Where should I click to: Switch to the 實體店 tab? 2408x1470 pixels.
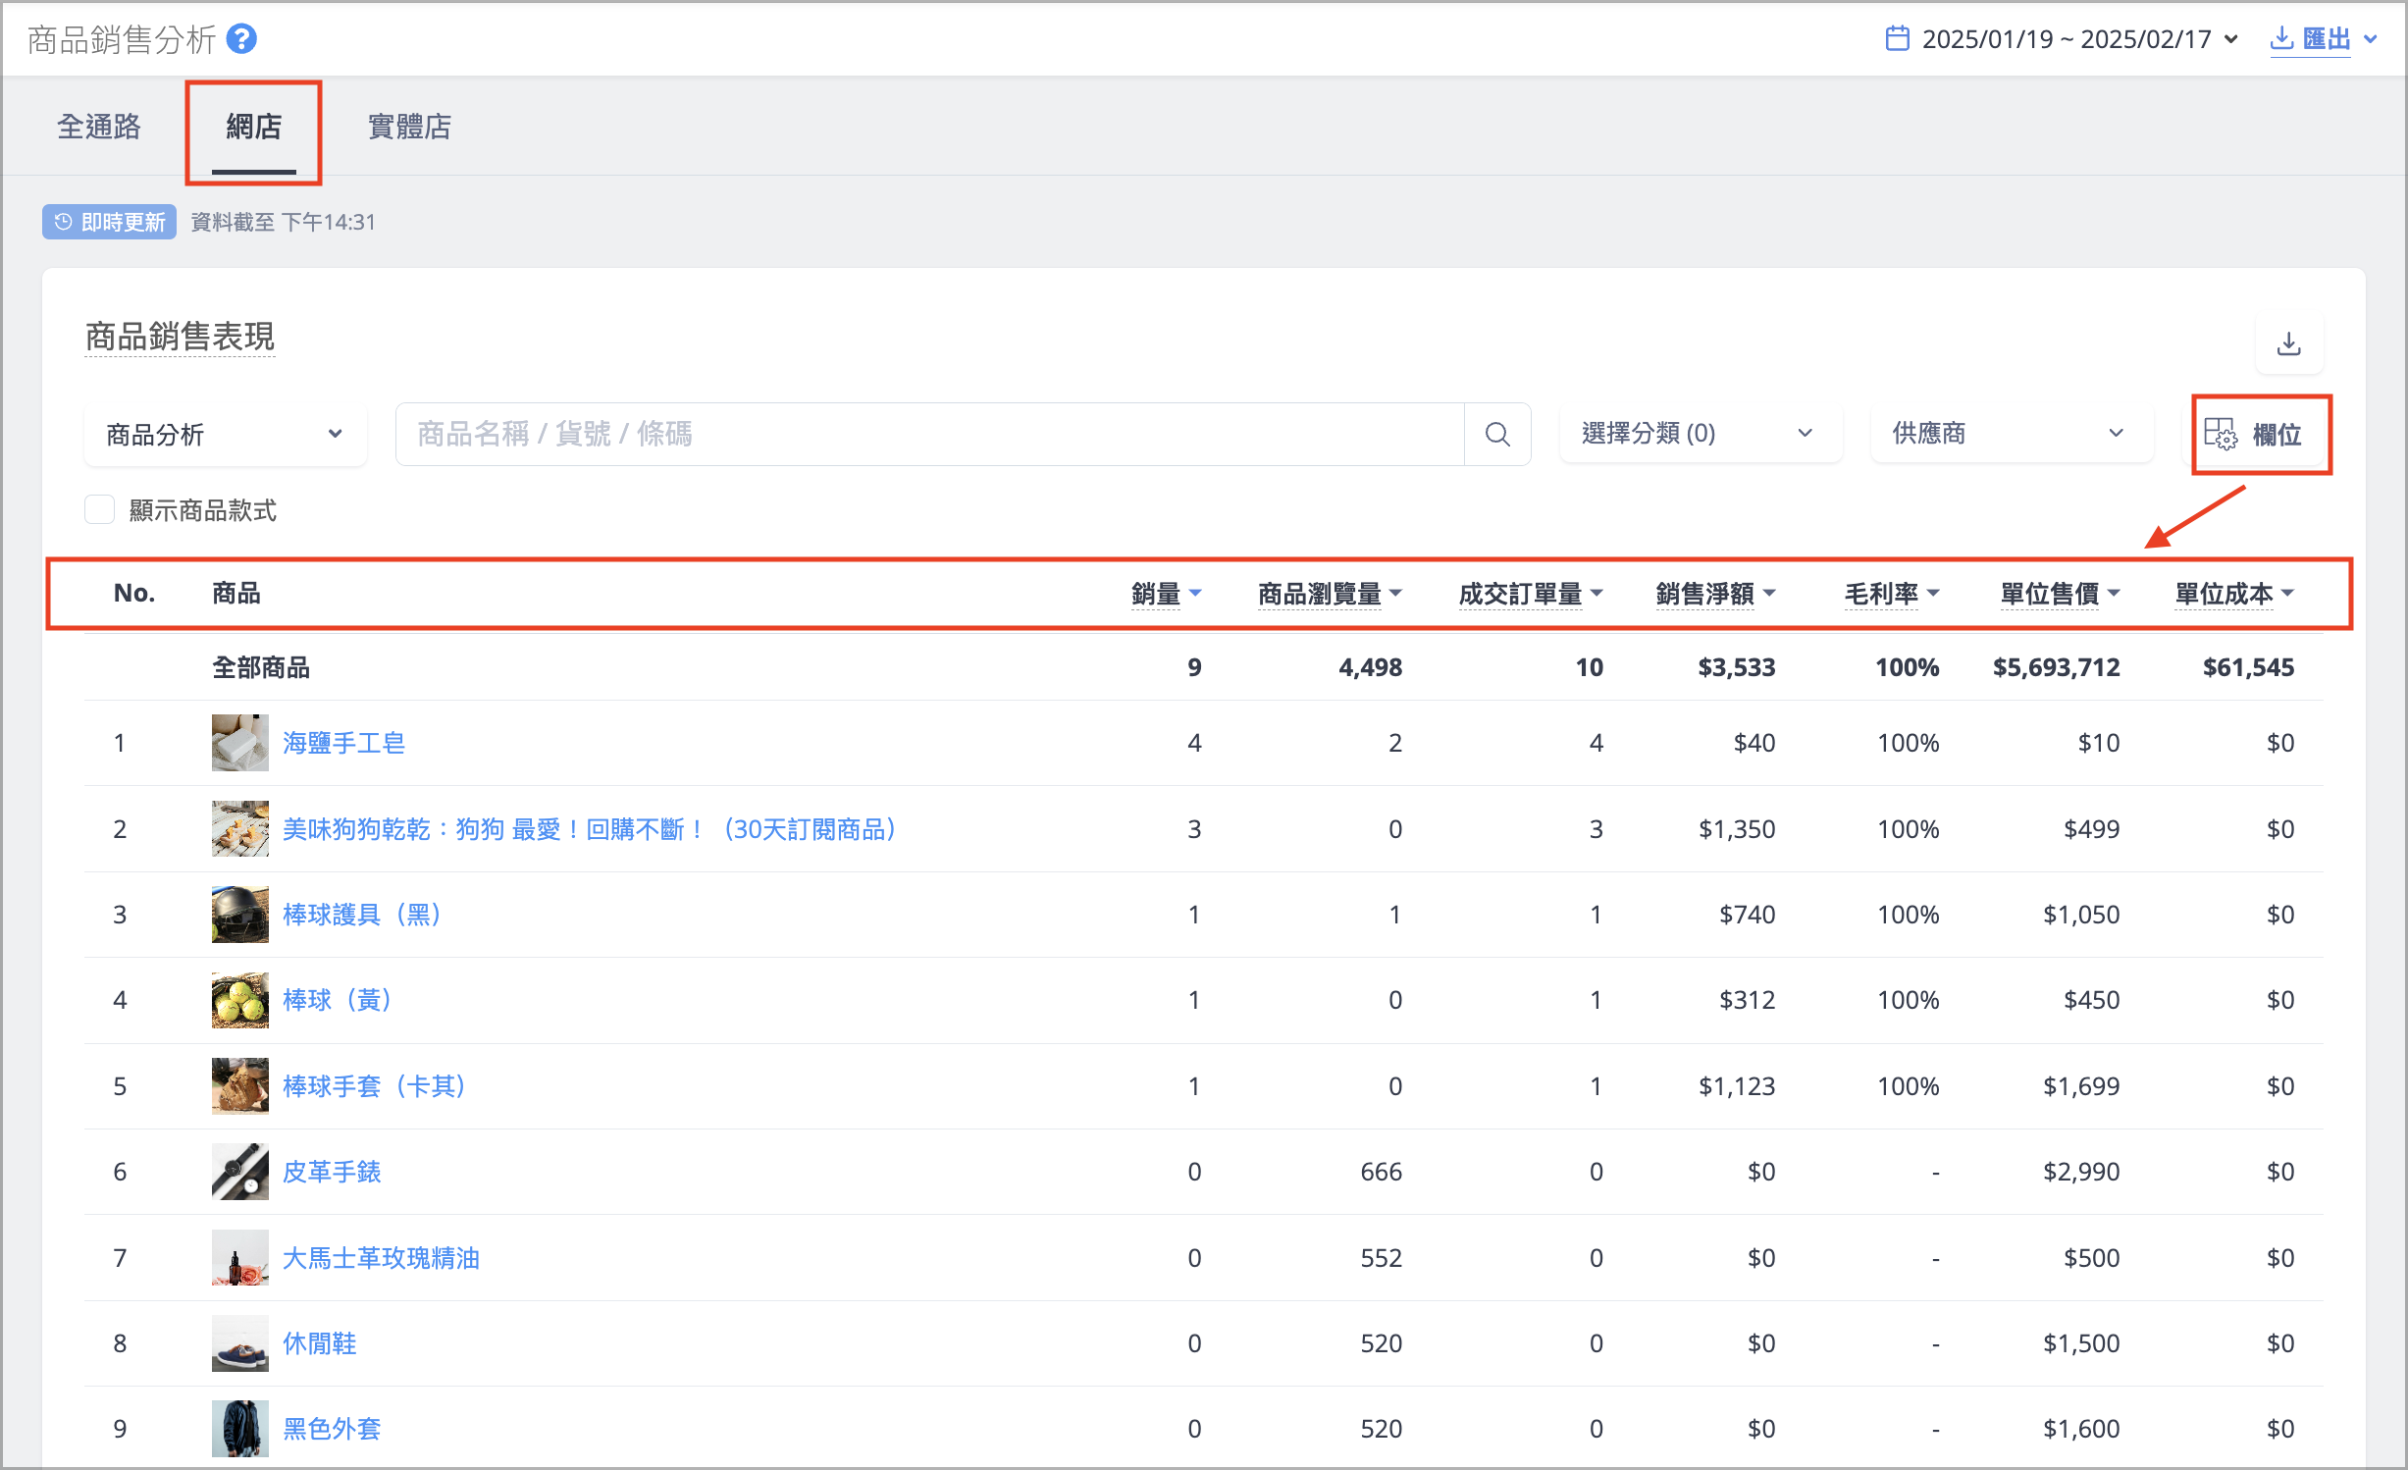pos(409,127)
